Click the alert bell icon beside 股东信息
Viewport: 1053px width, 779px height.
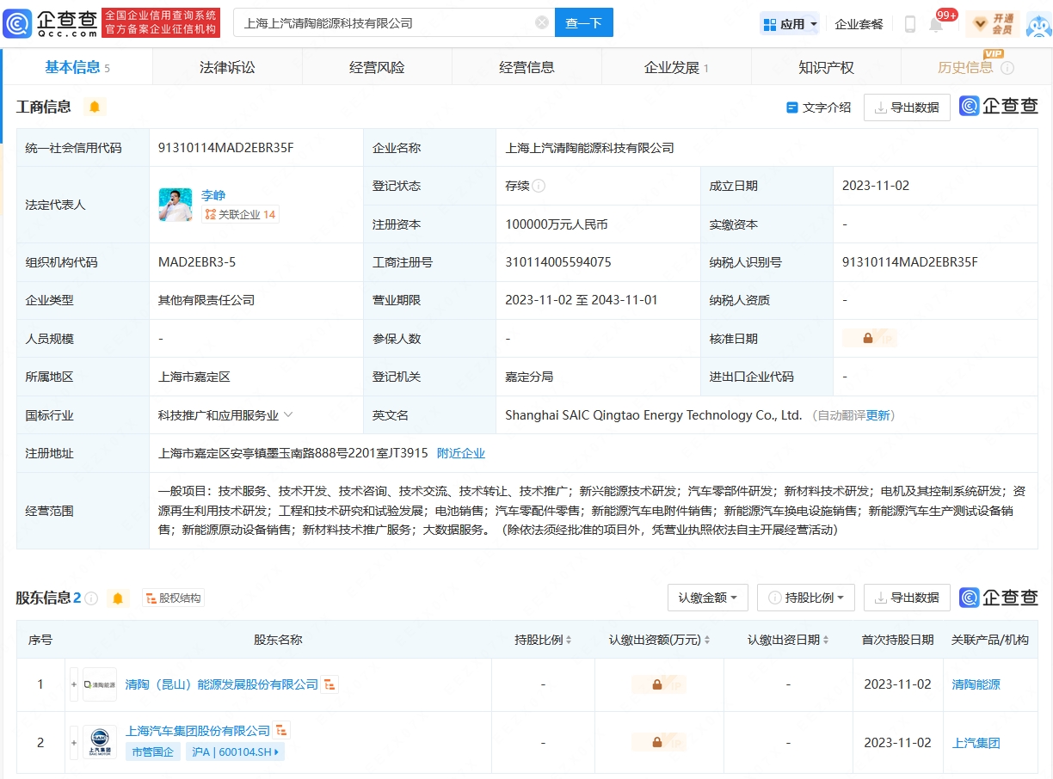tap(118, 598)
